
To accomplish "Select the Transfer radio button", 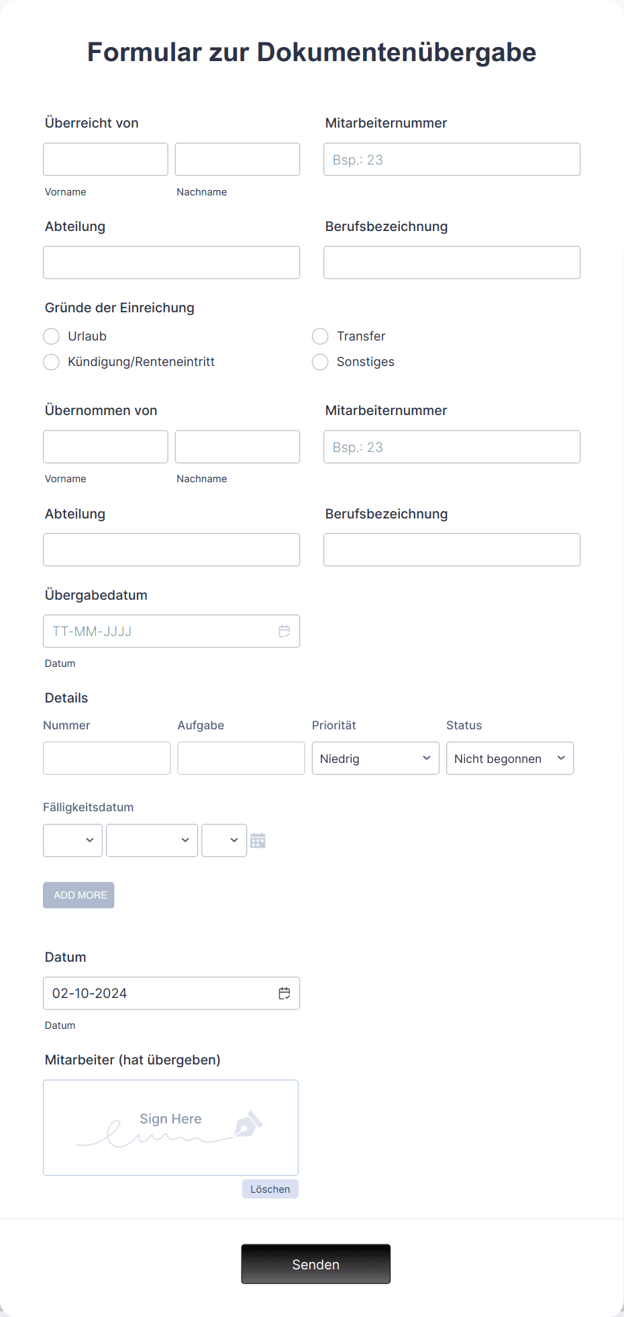I will [320, 336].
